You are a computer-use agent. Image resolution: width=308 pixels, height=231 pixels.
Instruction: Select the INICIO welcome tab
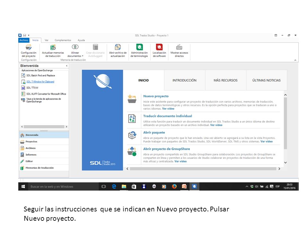pos(143,80)
